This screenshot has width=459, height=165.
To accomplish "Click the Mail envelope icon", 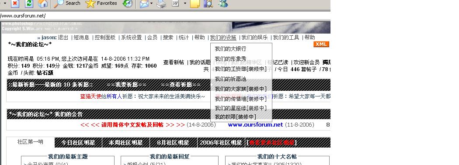I will 144,4.
